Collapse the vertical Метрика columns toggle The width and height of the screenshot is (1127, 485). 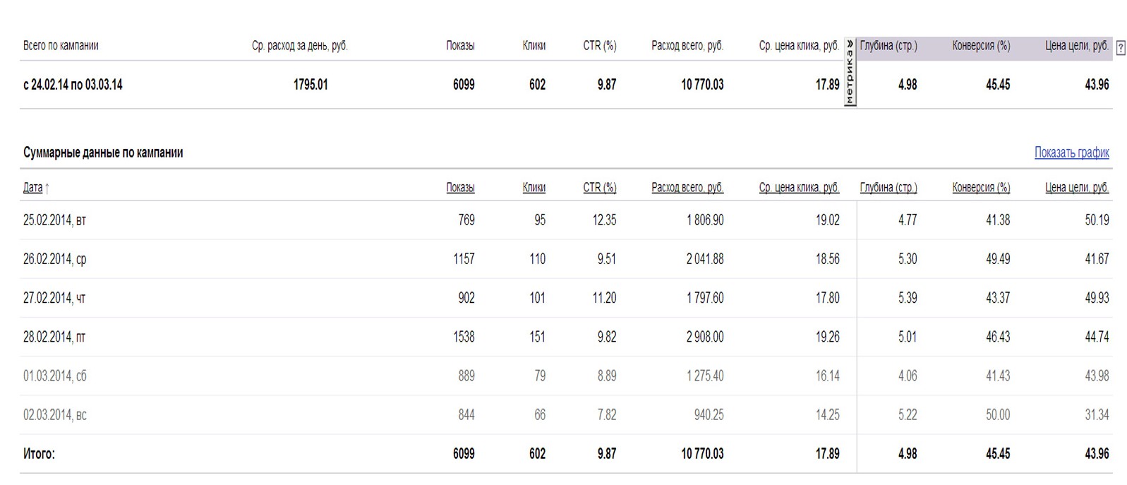pyautogui.click(x=850, y=72)
